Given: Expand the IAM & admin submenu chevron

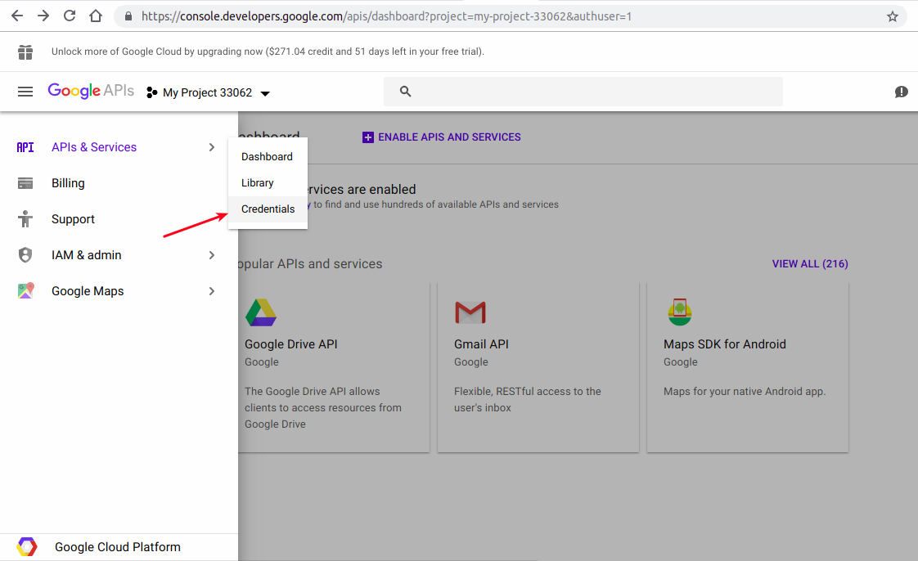Looking at the screenshot, I should click(212, 255).
